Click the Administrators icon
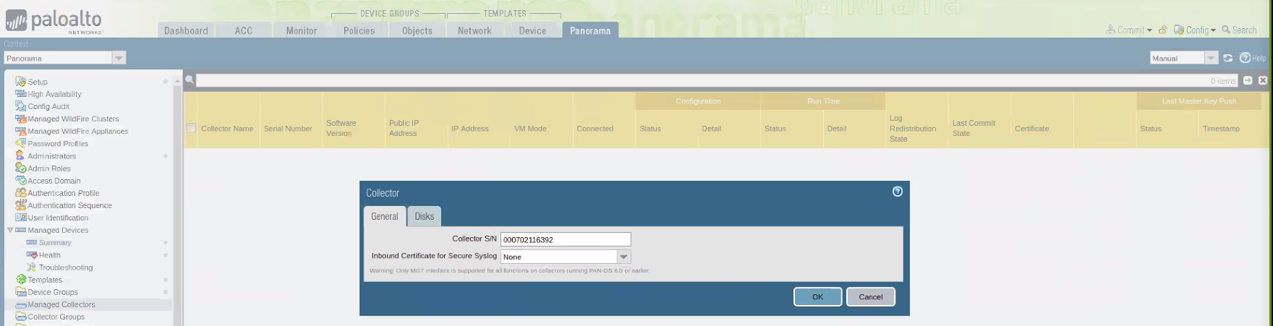Screen dimensions: 1273x326 pyautogui.click(x=20, y=155)
